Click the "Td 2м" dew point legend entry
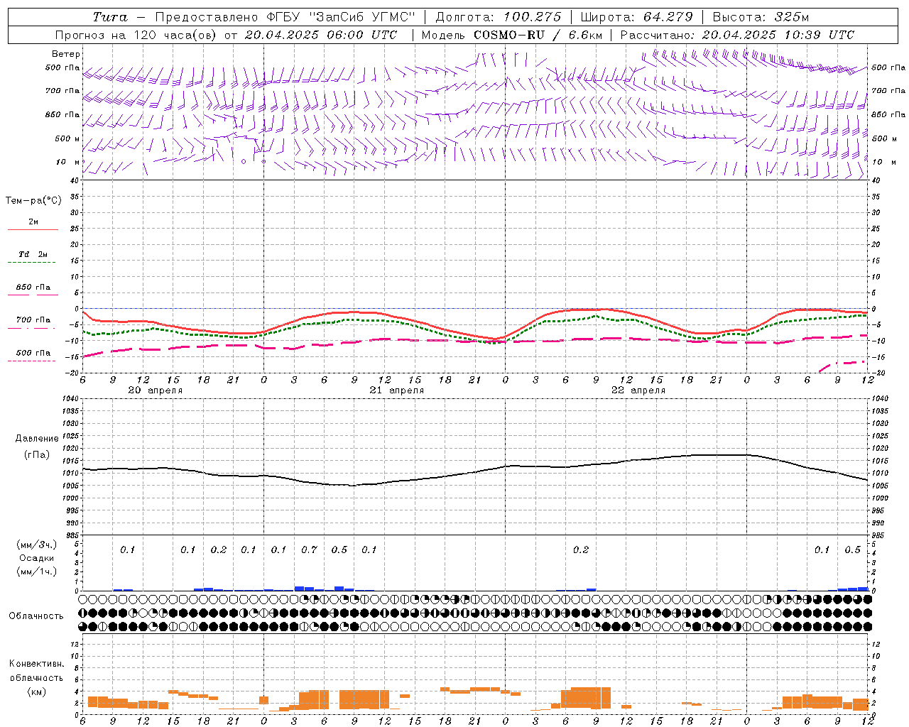The image size is (909, 727). pos(33,254)
